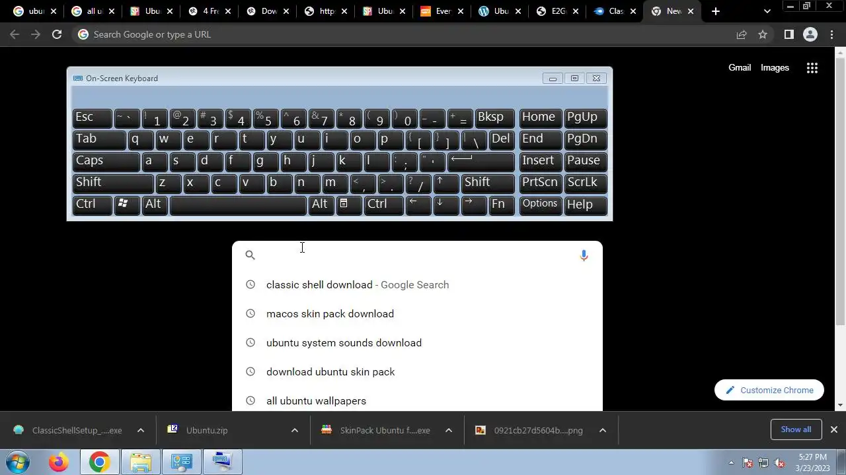Select suggestion 'macos skin pack download'
Screen dimensions: 846x475
click(x=417, y=314)
